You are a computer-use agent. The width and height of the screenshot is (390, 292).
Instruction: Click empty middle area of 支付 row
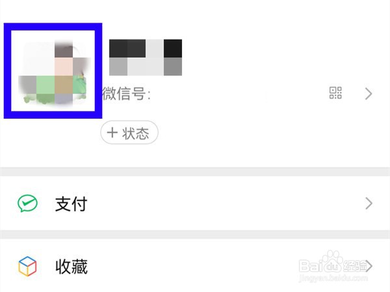pyautogui.click(x=224, y=203)
